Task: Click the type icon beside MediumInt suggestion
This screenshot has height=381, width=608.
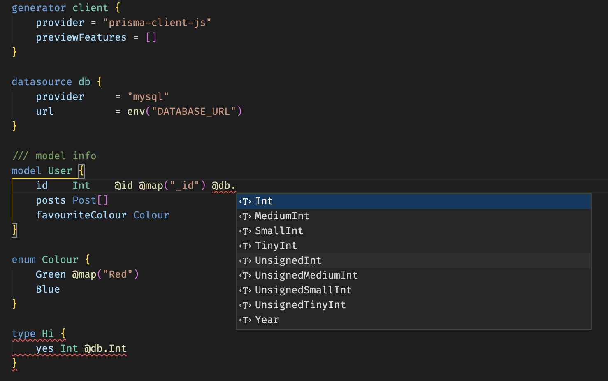Action: [x=245, y=216]
